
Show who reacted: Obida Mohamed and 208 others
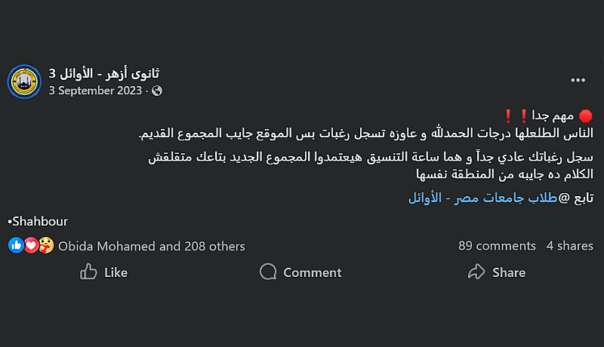point(151,246)
